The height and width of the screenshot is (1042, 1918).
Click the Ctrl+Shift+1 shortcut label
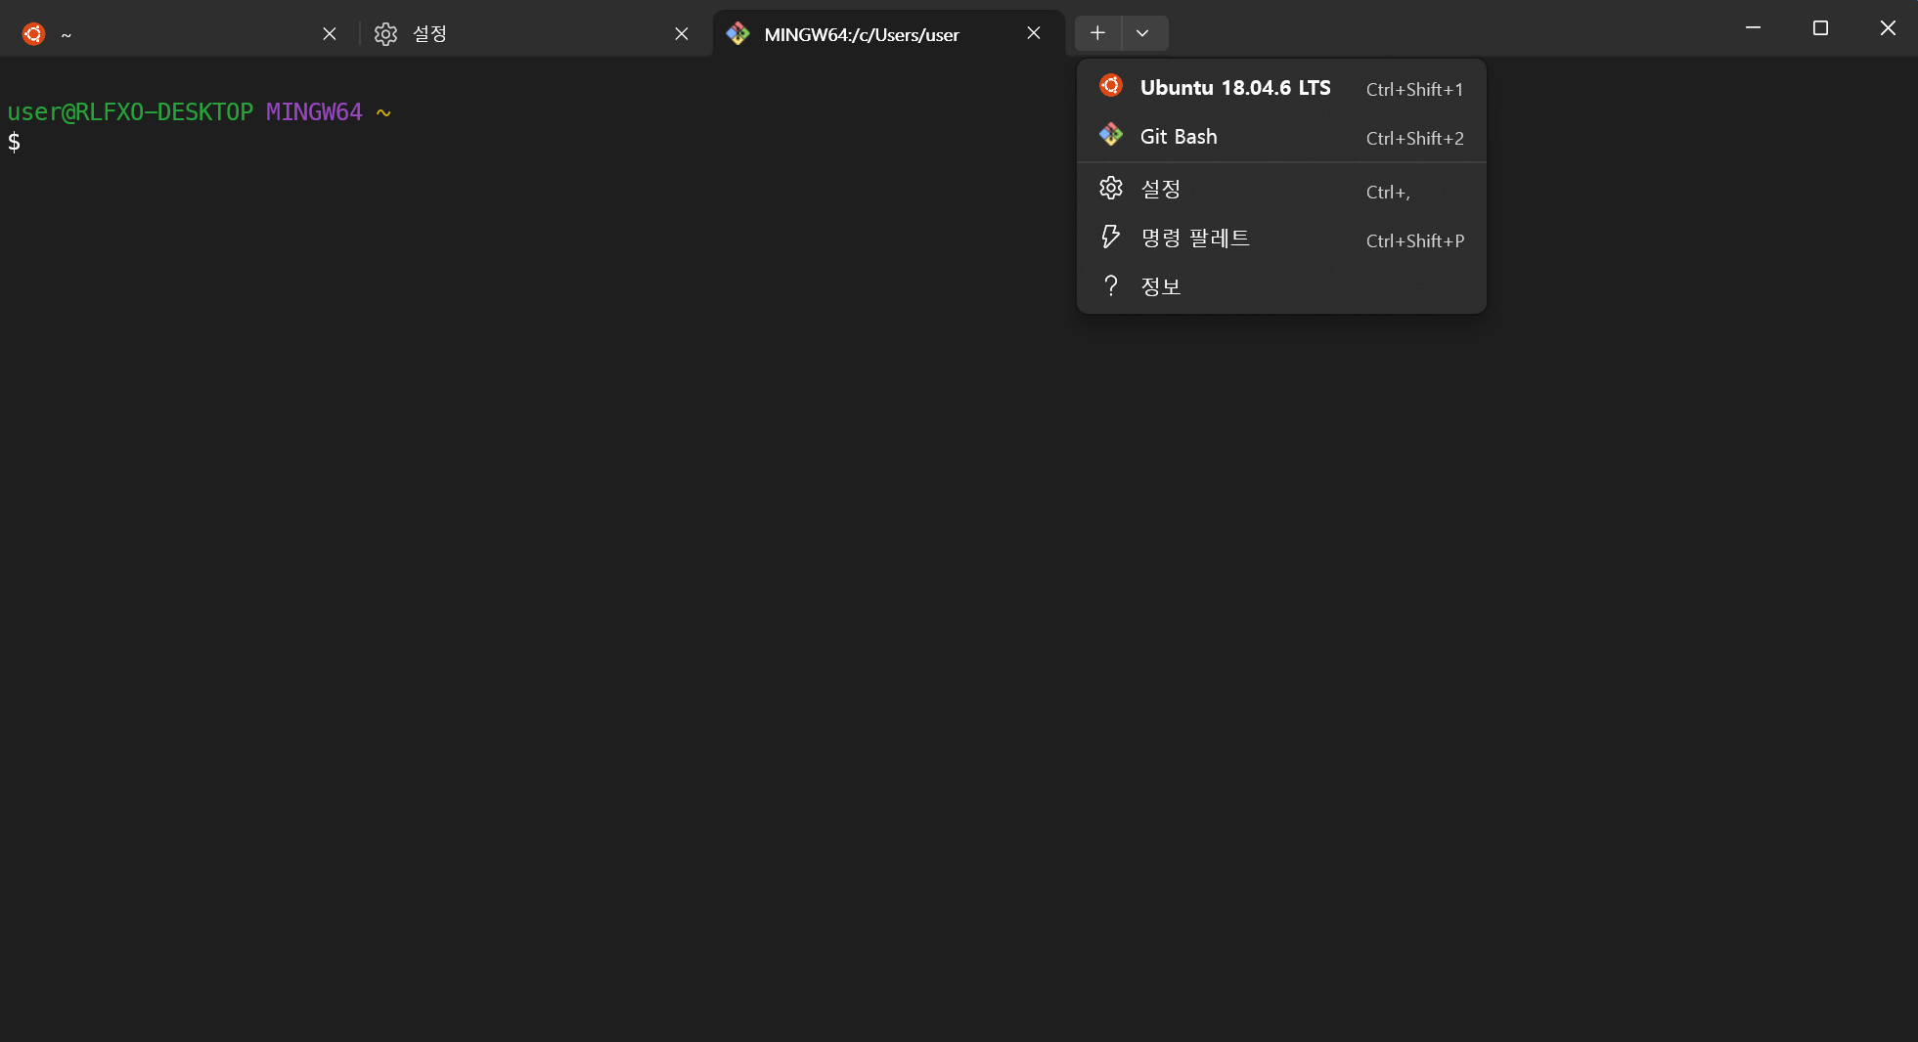coord(1415,89)
